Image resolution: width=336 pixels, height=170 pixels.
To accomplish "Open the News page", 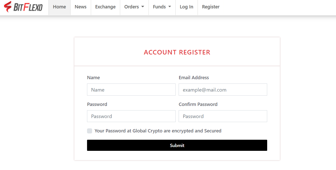I will (80, 7).
